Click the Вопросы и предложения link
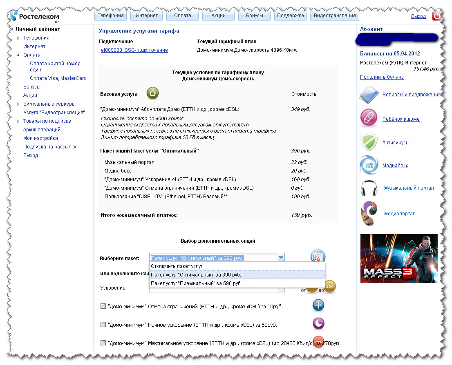Image resolution: width=452 pixels, height=365 pixels. (x=412, y=94)
